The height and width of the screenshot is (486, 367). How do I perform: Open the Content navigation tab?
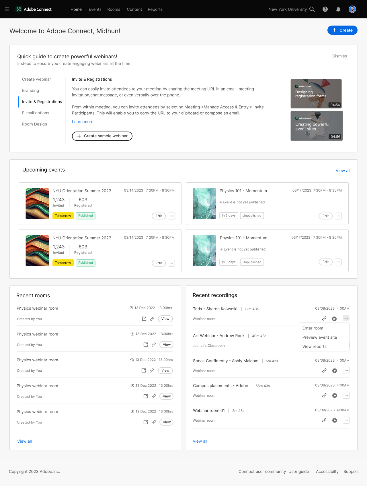[x=134, y=9]
